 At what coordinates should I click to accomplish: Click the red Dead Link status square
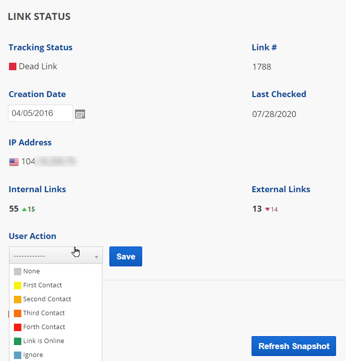pyautogui.click(x=12, y=66)
